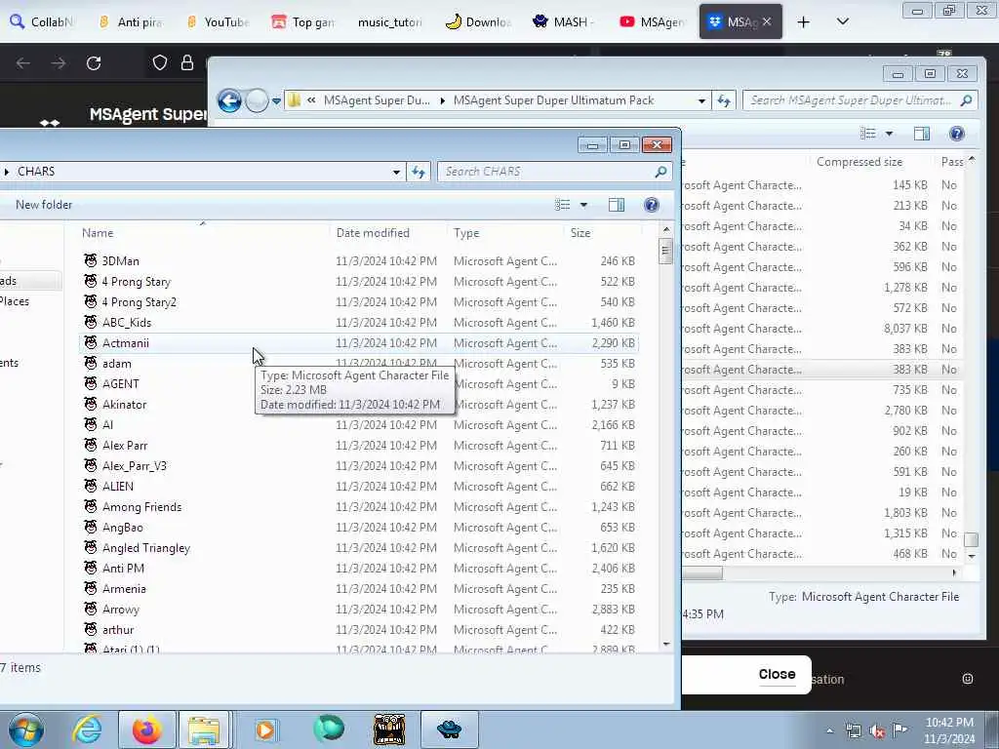Reload the Firefox page
Image resolution: width=999 pixels, height=749 pixels.
94,63
